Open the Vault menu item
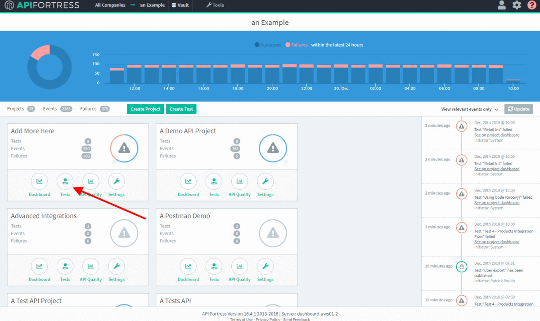540x321 pixels. (x=181, y=5)
